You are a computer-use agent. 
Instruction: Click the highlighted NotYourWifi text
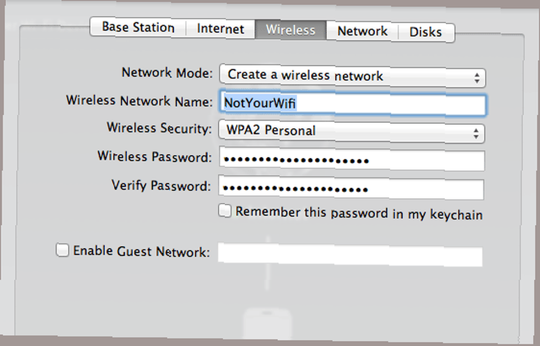point(260,103)
